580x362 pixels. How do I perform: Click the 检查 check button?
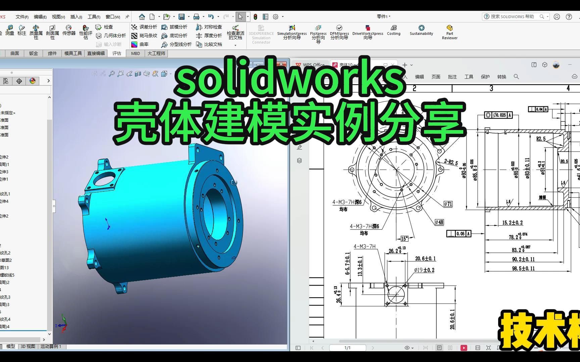(x=104, y=27)
